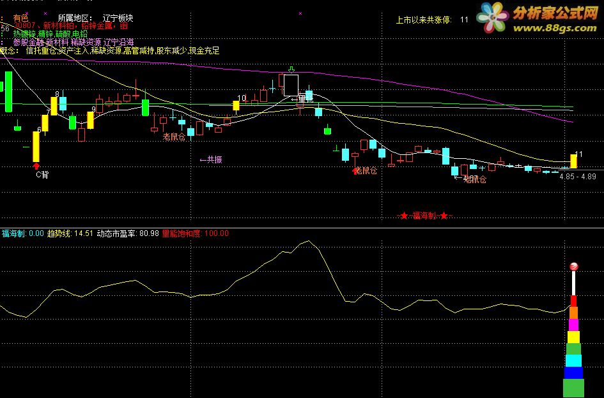Click the purple 参股金融 新材料 稀缺资源 line
Screen dimensions: 604x398
[x=74, y=42]
